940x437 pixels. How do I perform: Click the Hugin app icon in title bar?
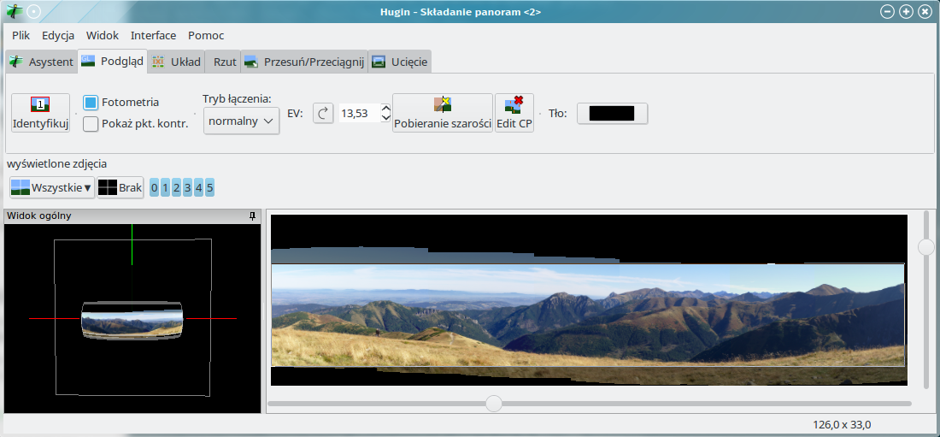point(15,11)
